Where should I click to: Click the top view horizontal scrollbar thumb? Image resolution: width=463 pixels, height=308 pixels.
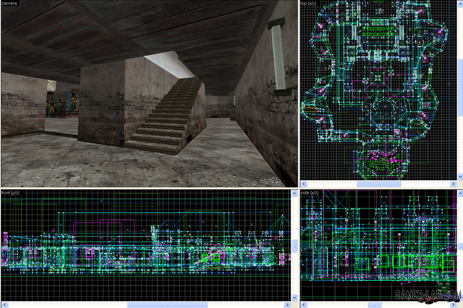tap(379, 184)
